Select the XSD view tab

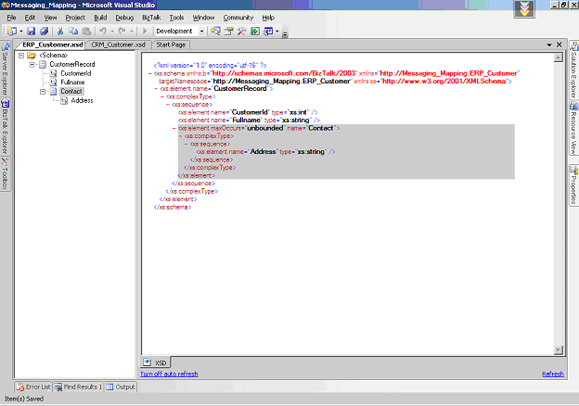tap(156, 362)
